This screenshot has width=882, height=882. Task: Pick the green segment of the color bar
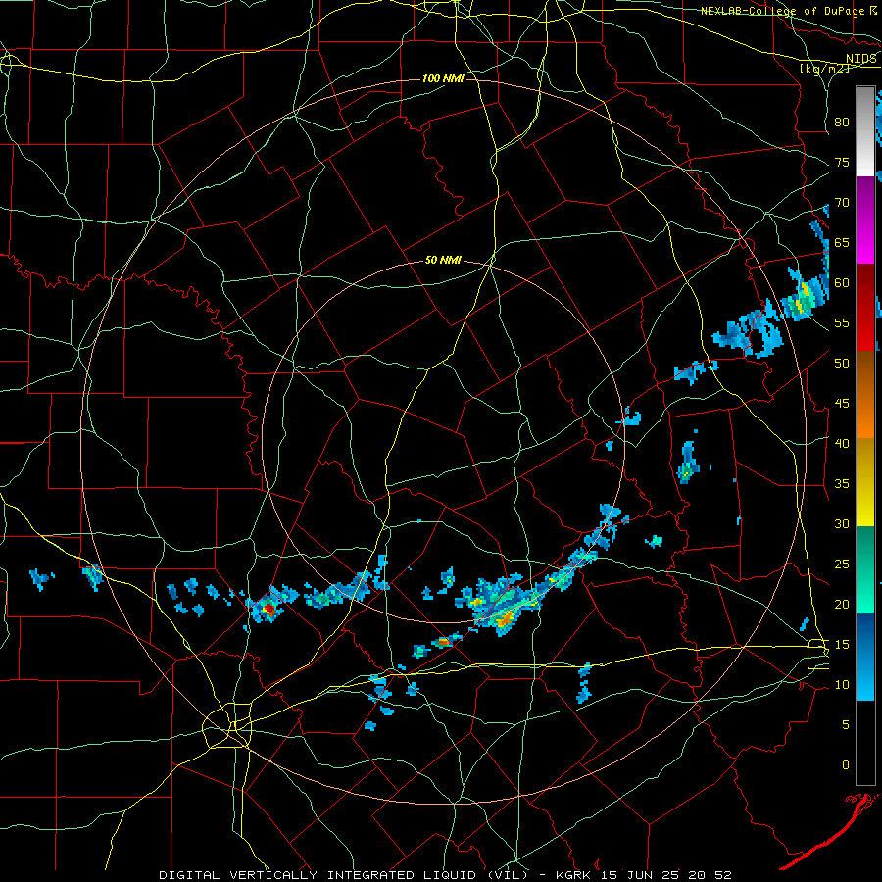click(x=865, y=569)
